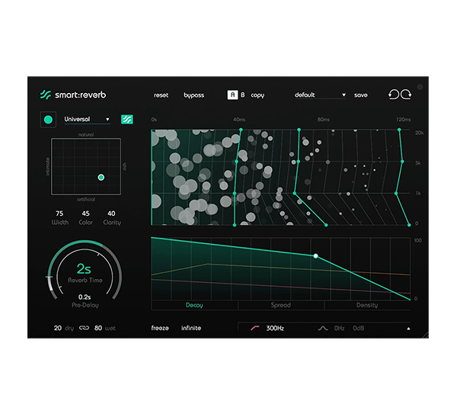The image size is (457, 414).
Task: Click the Color value 45
Action: pyautogui.click(x=85, y=213)
